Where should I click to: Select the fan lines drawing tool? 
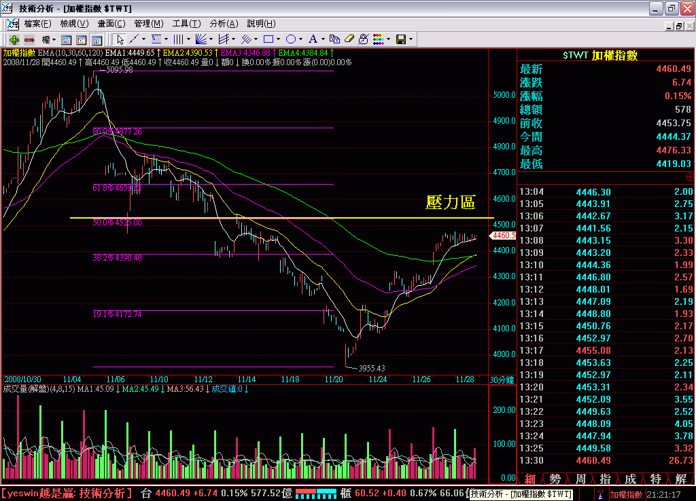click(x=201, y=39)
